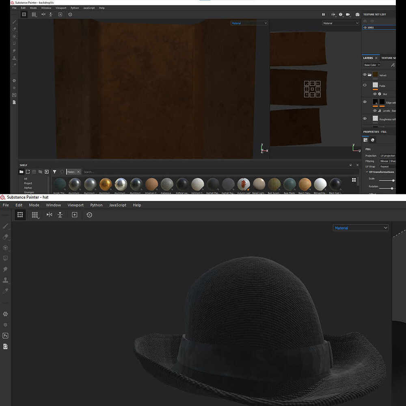Viewport: 406px width, 406px height.
Task: Select the Paint brush tool in hat window
Action: pos(5,226)
